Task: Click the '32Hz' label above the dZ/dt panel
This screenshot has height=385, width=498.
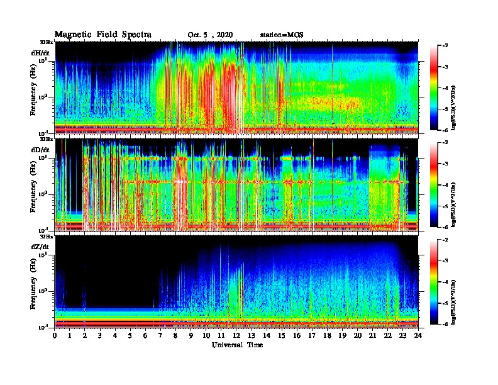Action: 47,237
